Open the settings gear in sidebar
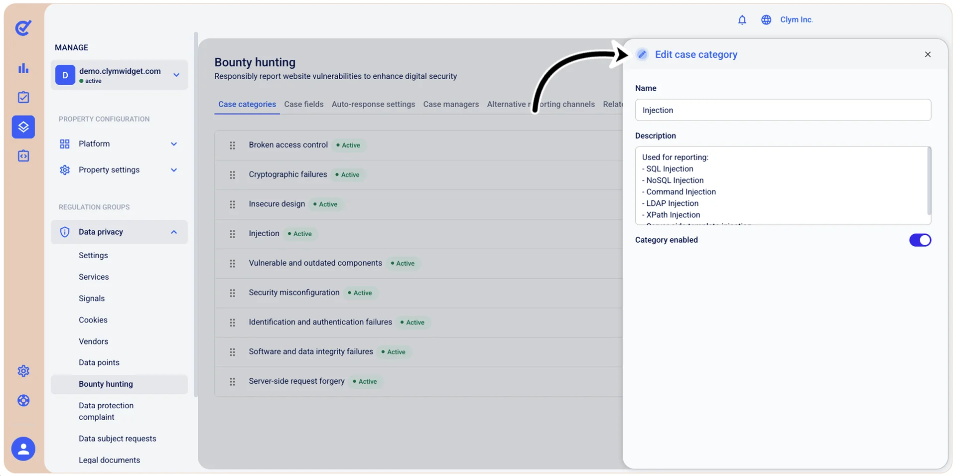Screen dimensions: 955x476 coord(23,371)
